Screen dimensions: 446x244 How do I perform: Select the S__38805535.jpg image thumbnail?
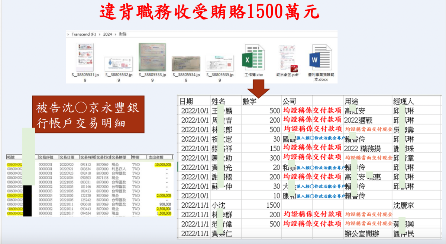220,63
